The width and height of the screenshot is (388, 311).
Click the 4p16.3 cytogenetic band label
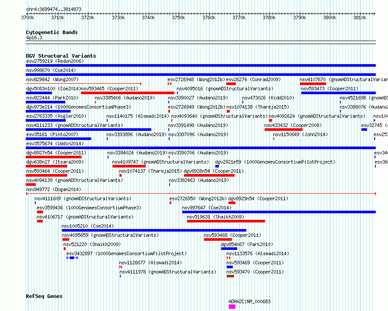coord(34,38)
